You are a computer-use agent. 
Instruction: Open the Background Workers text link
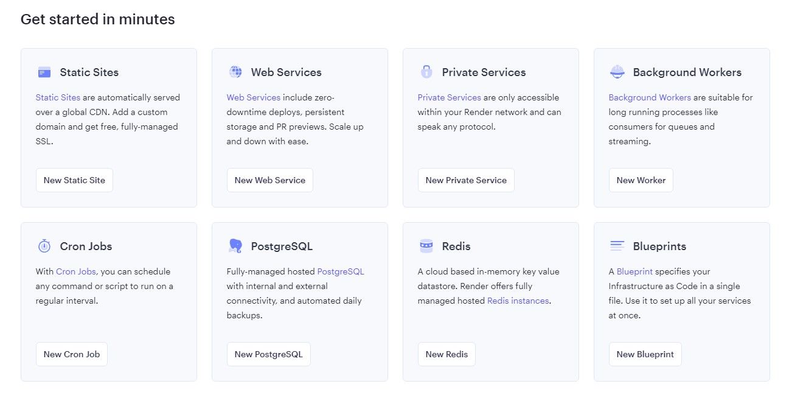649,97
